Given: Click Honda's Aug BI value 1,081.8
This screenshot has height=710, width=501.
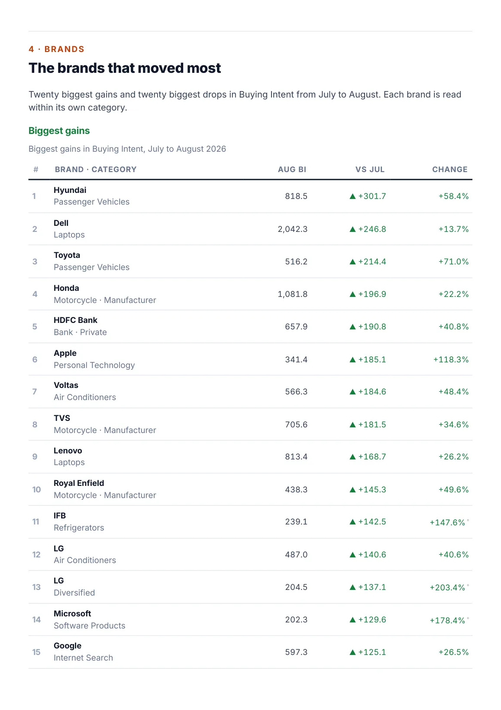Looking at the screenshot, I should [293, 294].
